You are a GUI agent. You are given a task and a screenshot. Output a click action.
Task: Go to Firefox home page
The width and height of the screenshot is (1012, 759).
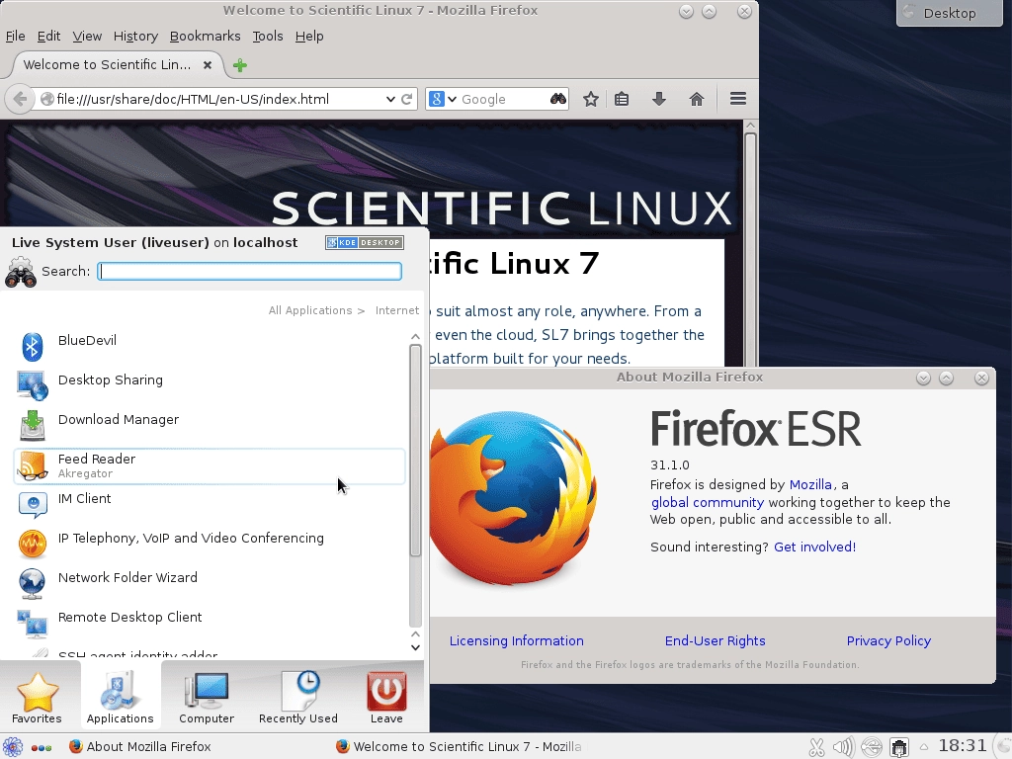(x=697, y=99)
